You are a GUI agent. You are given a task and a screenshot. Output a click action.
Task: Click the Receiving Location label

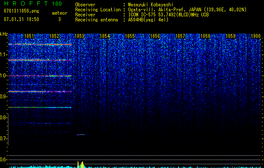click(98, 10)
